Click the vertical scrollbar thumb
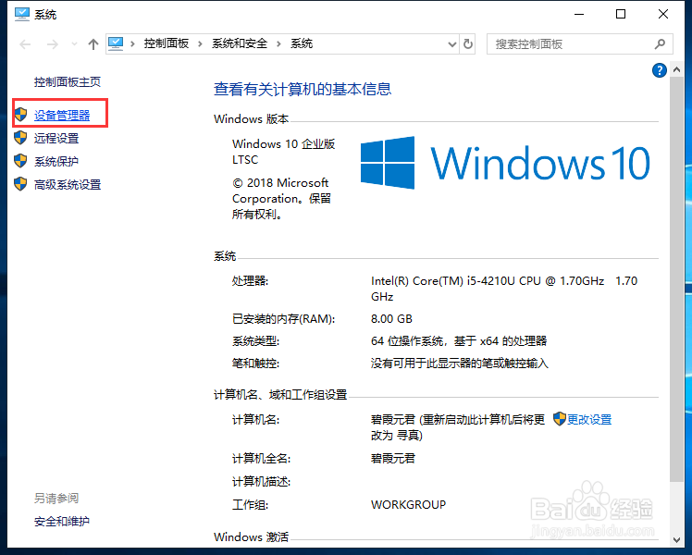Viewport: 692px width, 555px height. coord(676,279)
